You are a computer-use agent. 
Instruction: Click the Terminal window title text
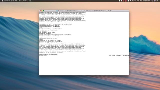pos(84,11)
